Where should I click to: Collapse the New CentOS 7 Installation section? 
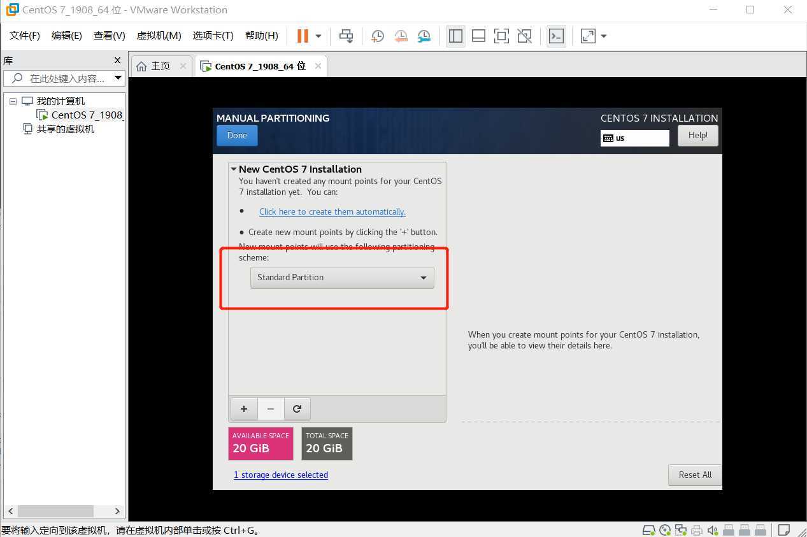[x=234, y=169]
